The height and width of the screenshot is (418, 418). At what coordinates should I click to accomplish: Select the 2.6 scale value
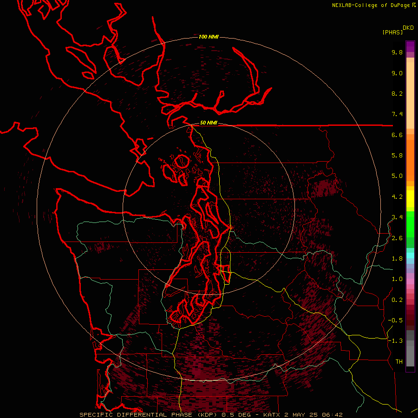pyautogui.click(x=397, y=238)
